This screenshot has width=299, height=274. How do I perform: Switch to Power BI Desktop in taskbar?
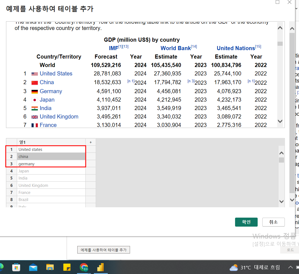pyautogui.click(x=100, y=267)
